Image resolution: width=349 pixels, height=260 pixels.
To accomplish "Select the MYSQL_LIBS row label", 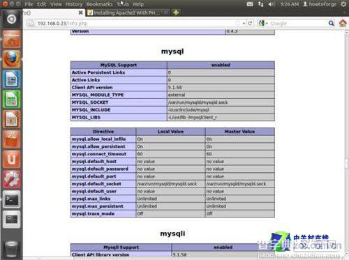I will pyautogui.click(x=86, y=117).
